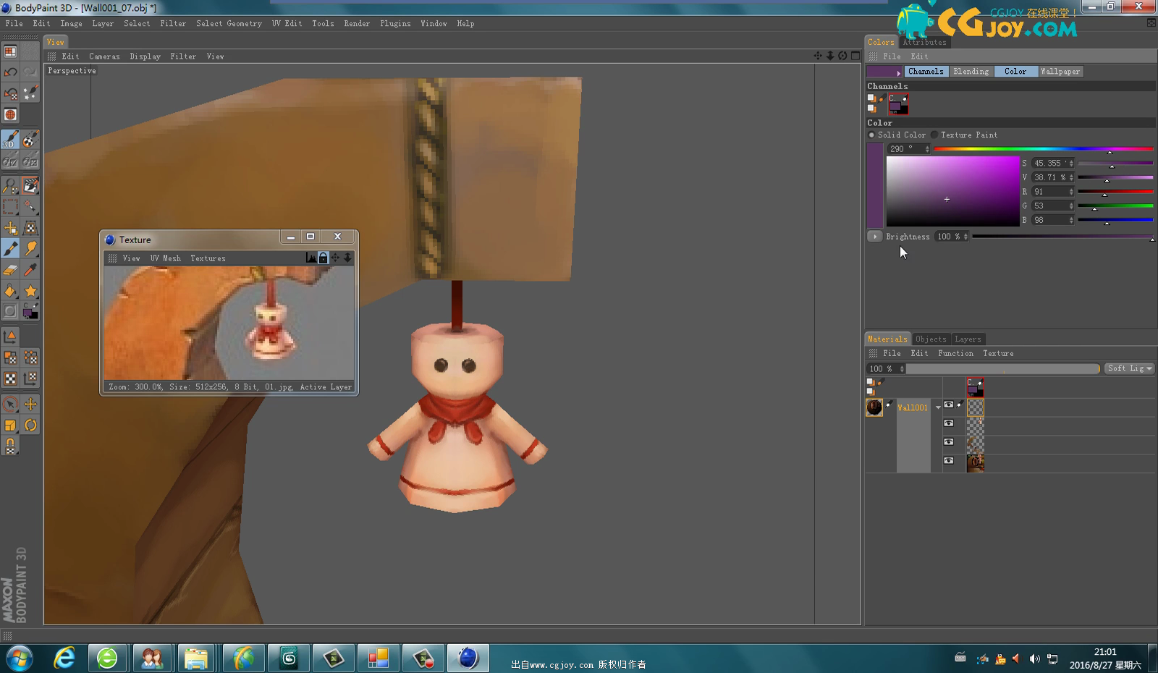1158x673 pixels.
Task: Click the layout grid icon atop toolbar
Action: 10,51
